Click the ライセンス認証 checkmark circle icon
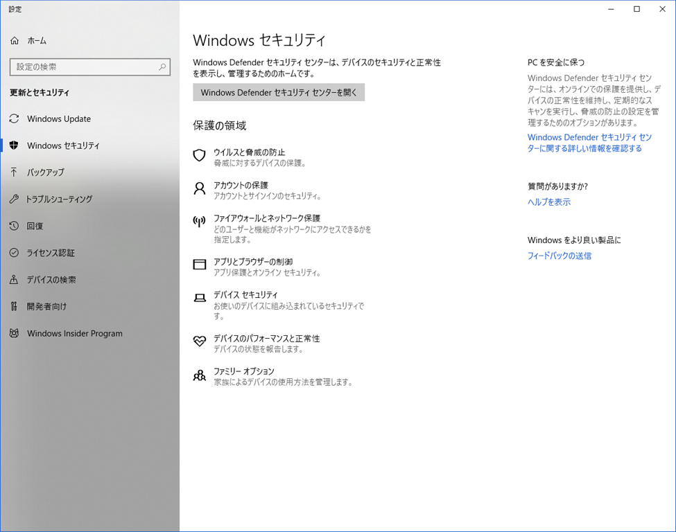The width and height of the screenshot is (676, 532). pyautogui.click(x=15, y=252)
